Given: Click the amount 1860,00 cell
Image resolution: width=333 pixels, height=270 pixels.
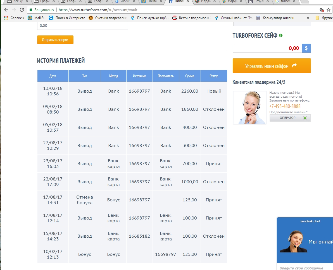Looking at the screenshot, I should (x=190, y=109).
